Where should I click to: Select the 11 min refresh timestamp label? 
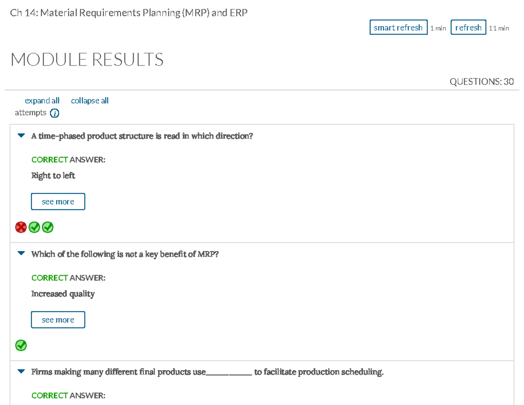500,28
